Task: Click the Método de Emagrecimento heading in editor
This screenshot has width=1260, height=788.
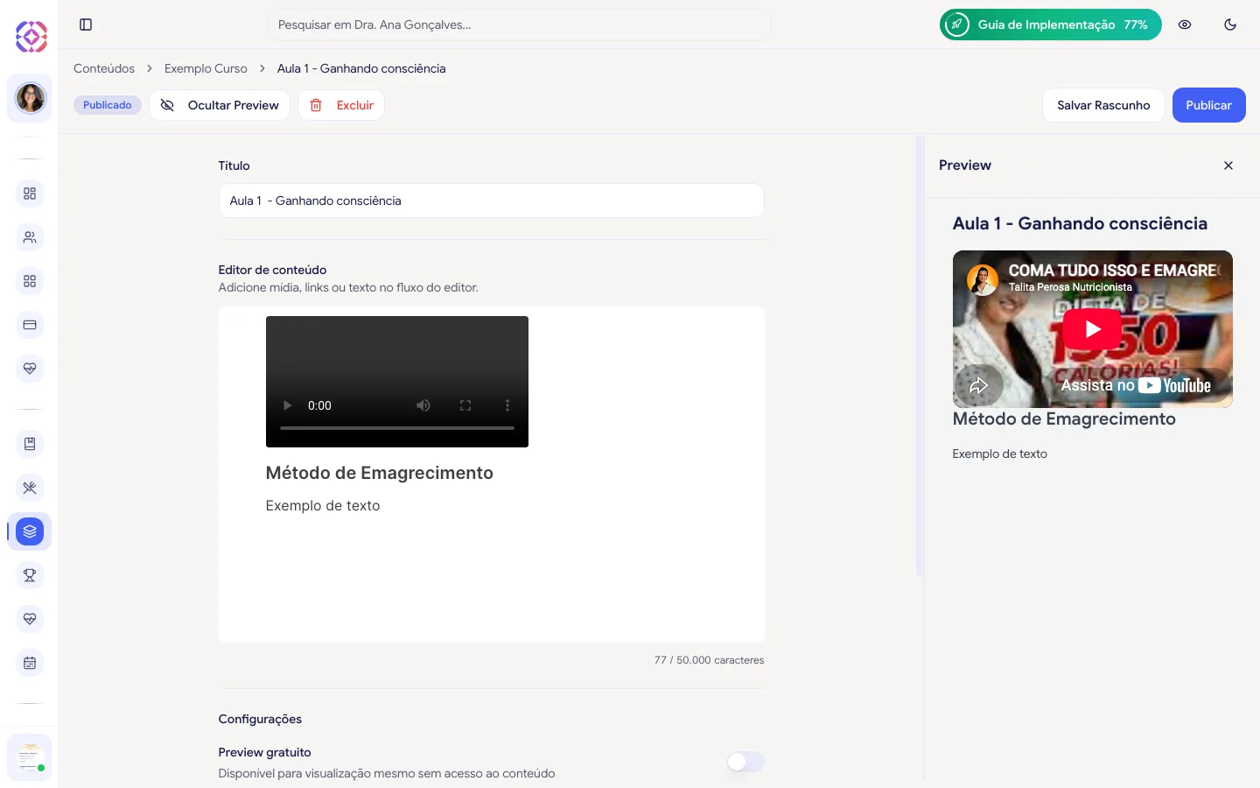Action: coord(380,473)
